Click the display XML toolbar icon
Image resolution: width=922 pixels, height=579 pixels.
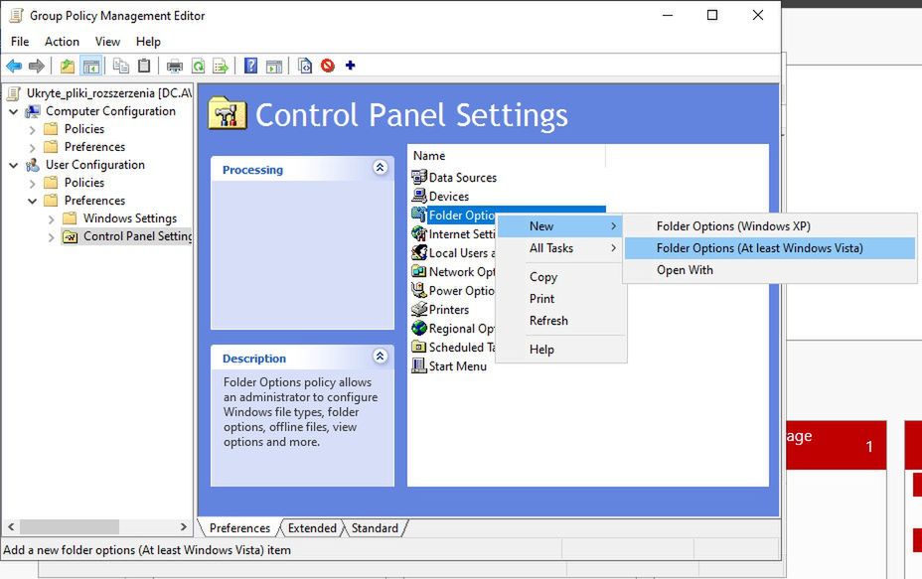tap(305, 66)
